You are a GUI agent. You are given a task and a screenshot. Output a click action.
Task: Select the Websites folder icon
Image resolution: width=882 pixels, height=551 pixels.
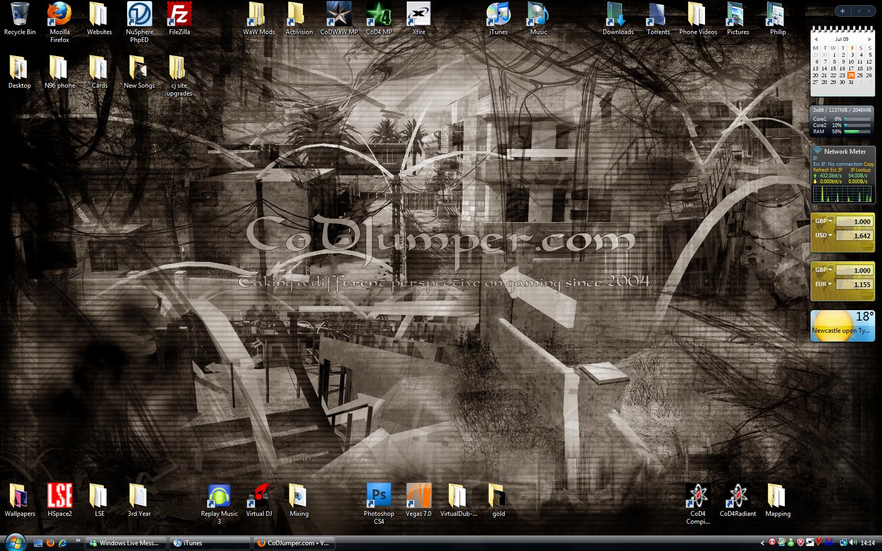[99, 19]
